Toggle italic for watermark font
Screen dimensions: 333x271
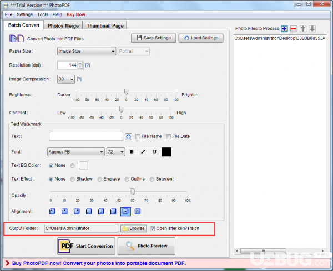click(143, 152)
